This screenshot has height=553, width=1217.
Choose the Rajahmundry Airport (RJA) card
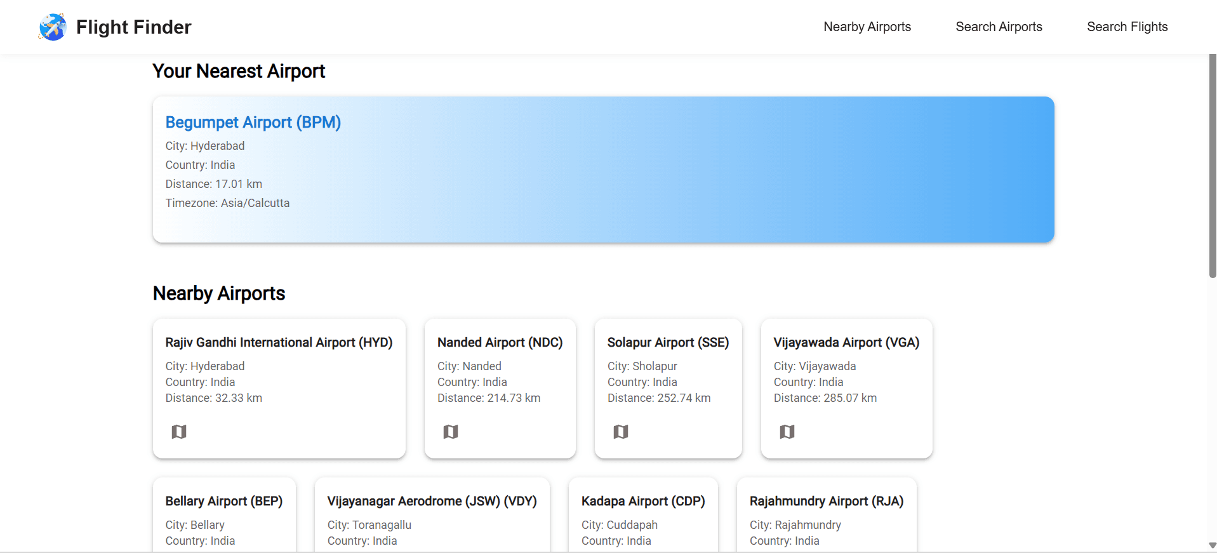pyautogui.click(x=826, y=501)
